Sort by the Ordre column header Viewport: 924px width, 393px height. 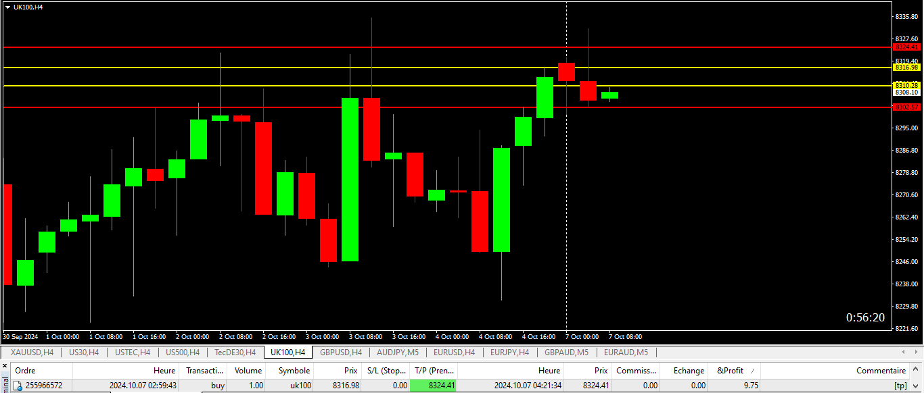[41, 371]
